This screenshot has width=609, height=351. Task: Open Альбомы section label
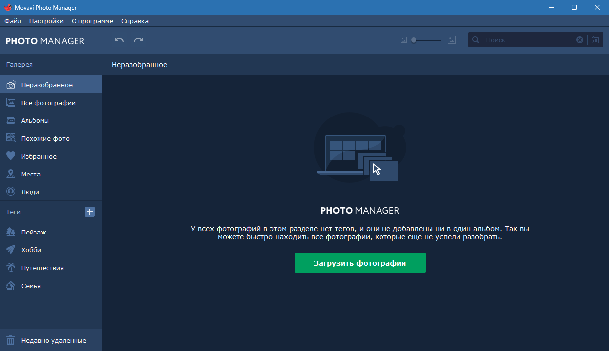click(35, 120)
